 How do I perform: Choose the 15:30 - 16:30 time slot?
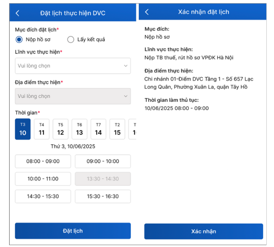click(x=102, y=196)
